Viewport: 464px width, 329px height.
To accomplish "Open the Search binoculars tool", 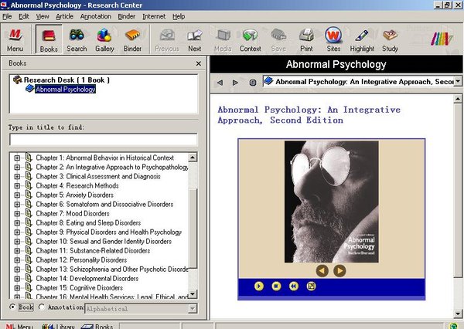I will coord(77,39).
